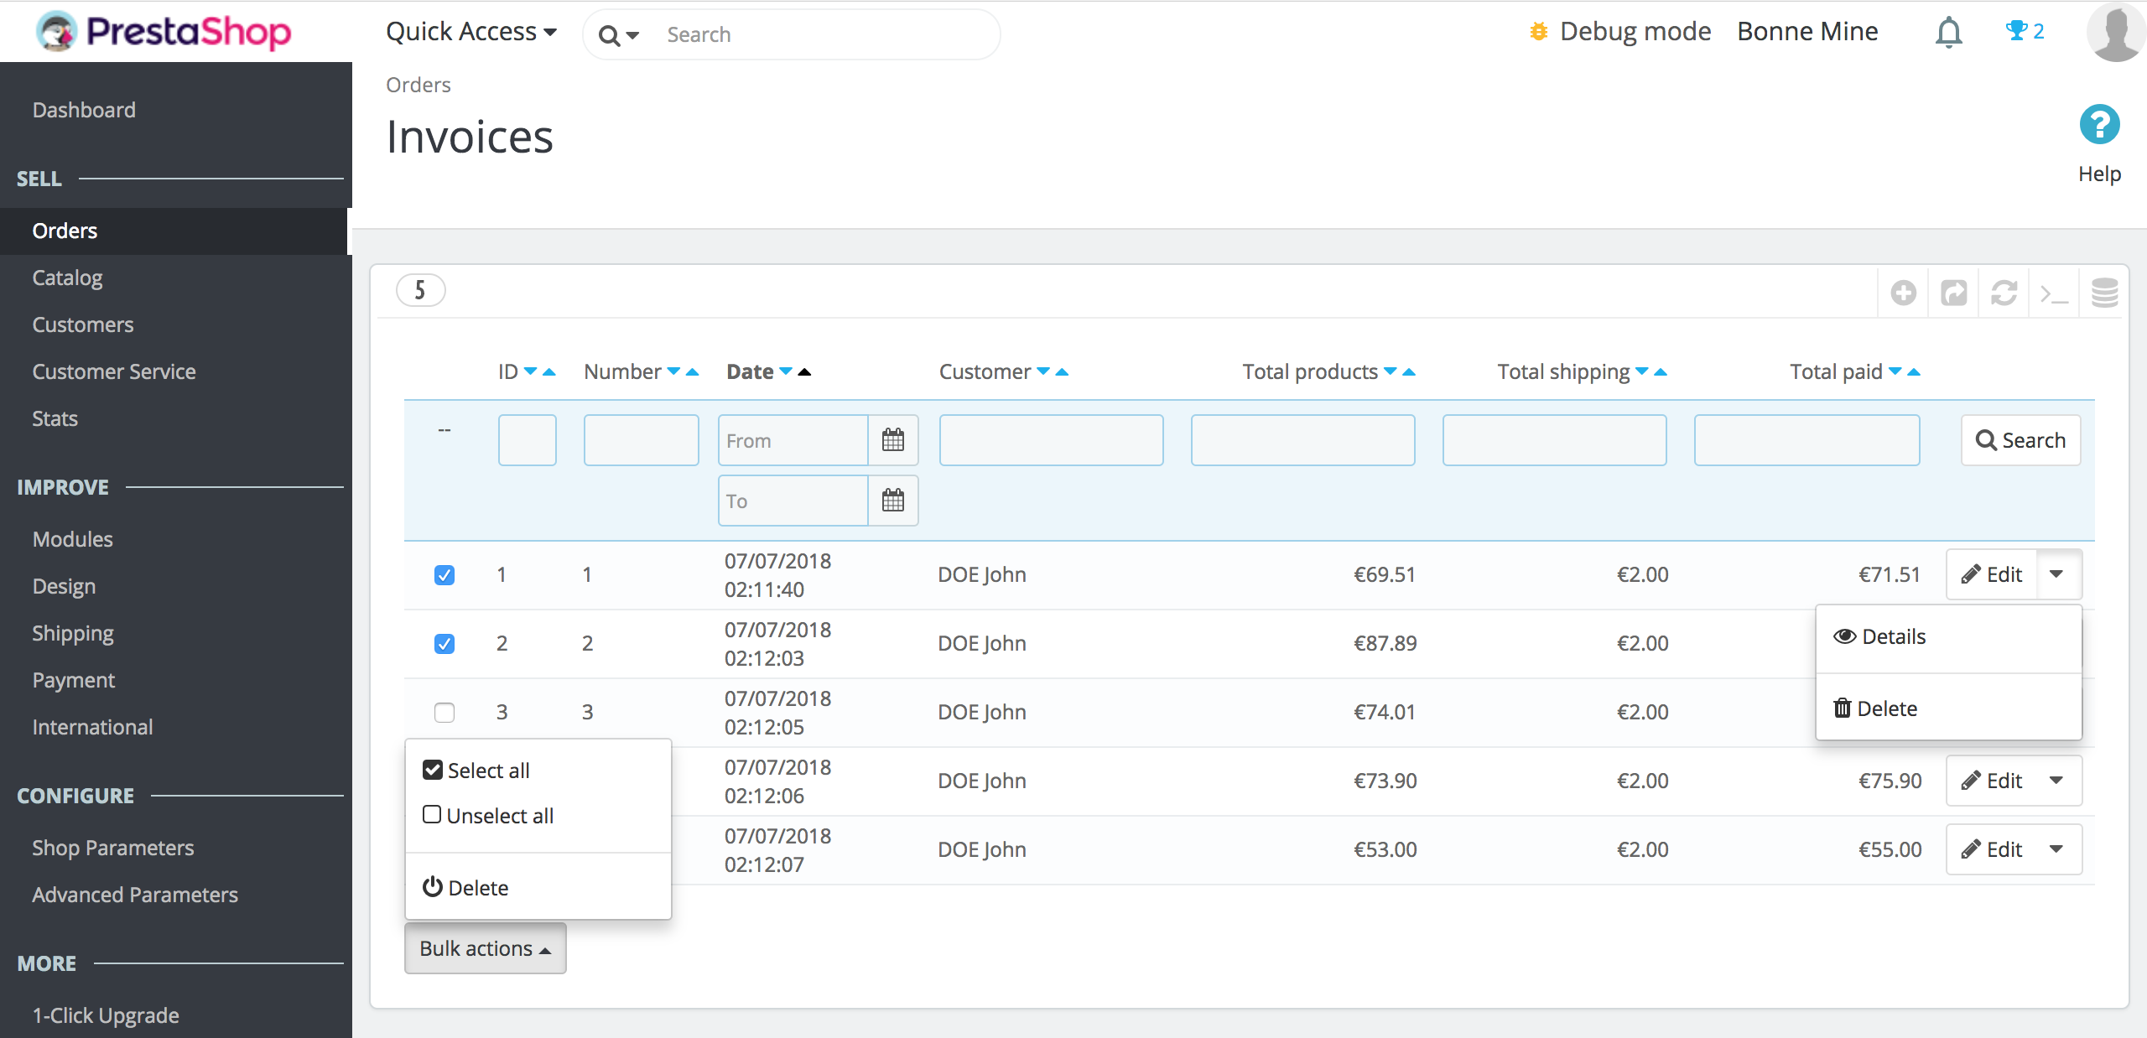
Task: Click the add new invoice plus icon
Action: tap(1903, 293)
